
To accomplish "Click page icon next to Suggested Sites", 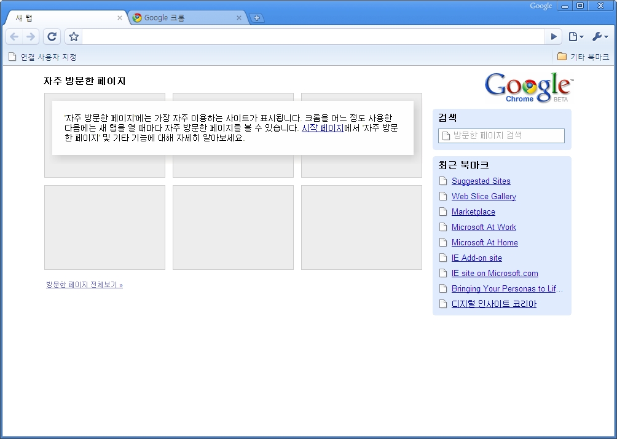I will click(443, 181).
